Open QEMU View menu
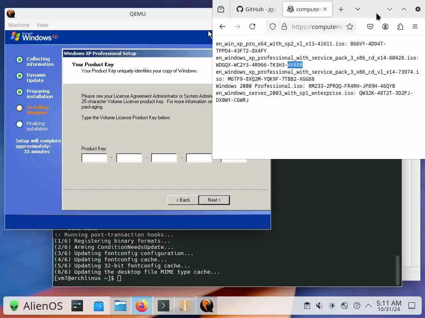425x318 pixels. (x=42, y=25)
